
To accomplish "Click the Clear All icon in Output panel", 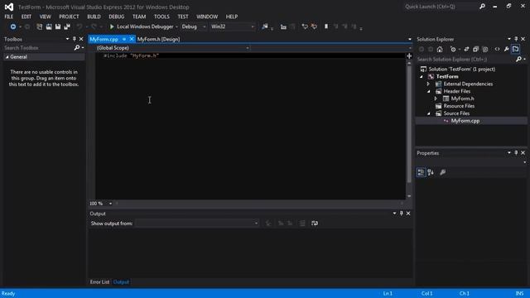I will [302, 223].
